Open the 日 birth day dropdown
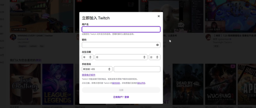This screenshot has width=256, height=108. click(x=154, y=57)
